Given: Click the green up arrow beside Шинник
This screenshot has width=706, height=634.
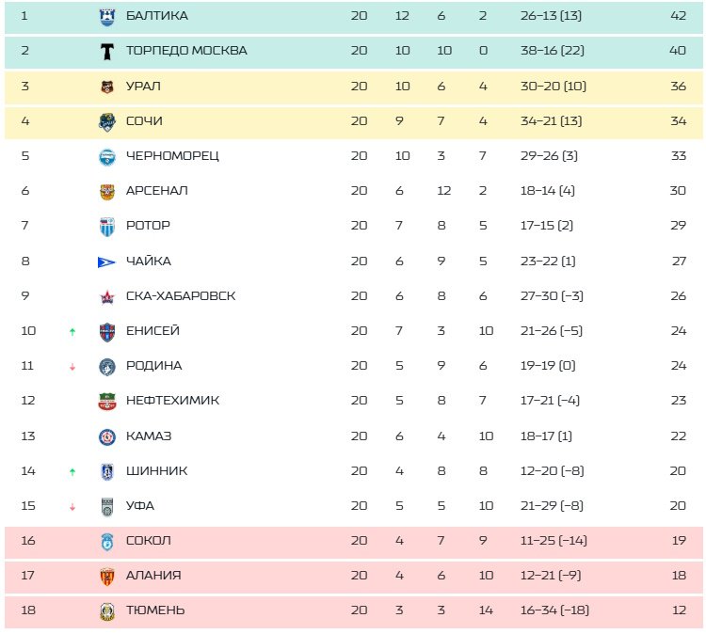Looking at the screenshot, I should 72,472.
